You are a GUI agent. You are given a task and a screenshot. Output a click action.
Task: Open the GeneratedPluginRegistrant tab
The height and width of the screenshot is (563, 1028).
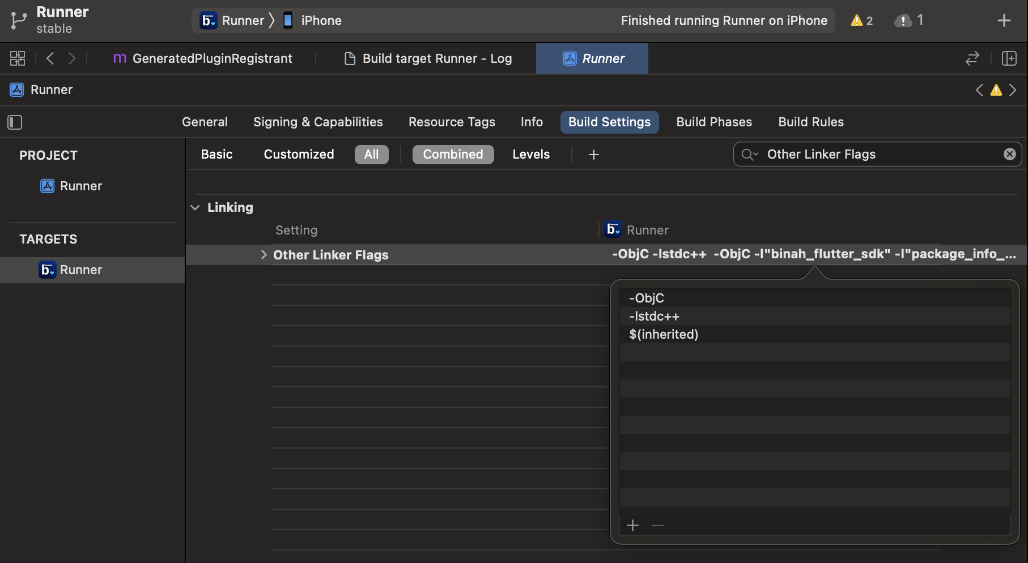(x=202, y=58)
